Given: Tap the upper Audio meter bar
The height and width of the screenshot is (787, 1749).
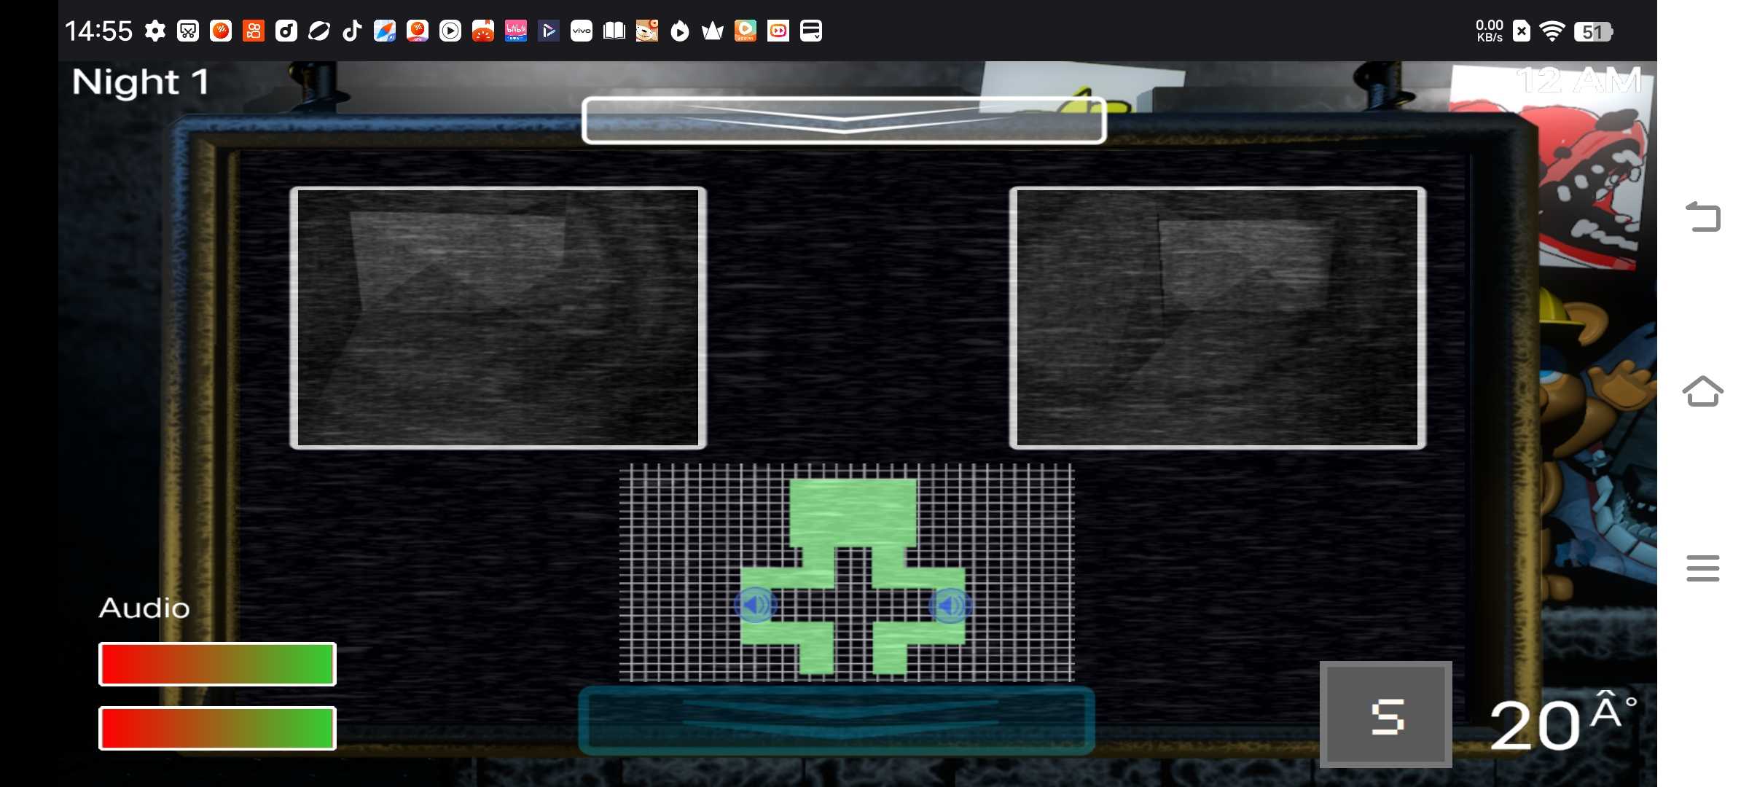Looking at the screenshot, I should click(x=217, y=664).
